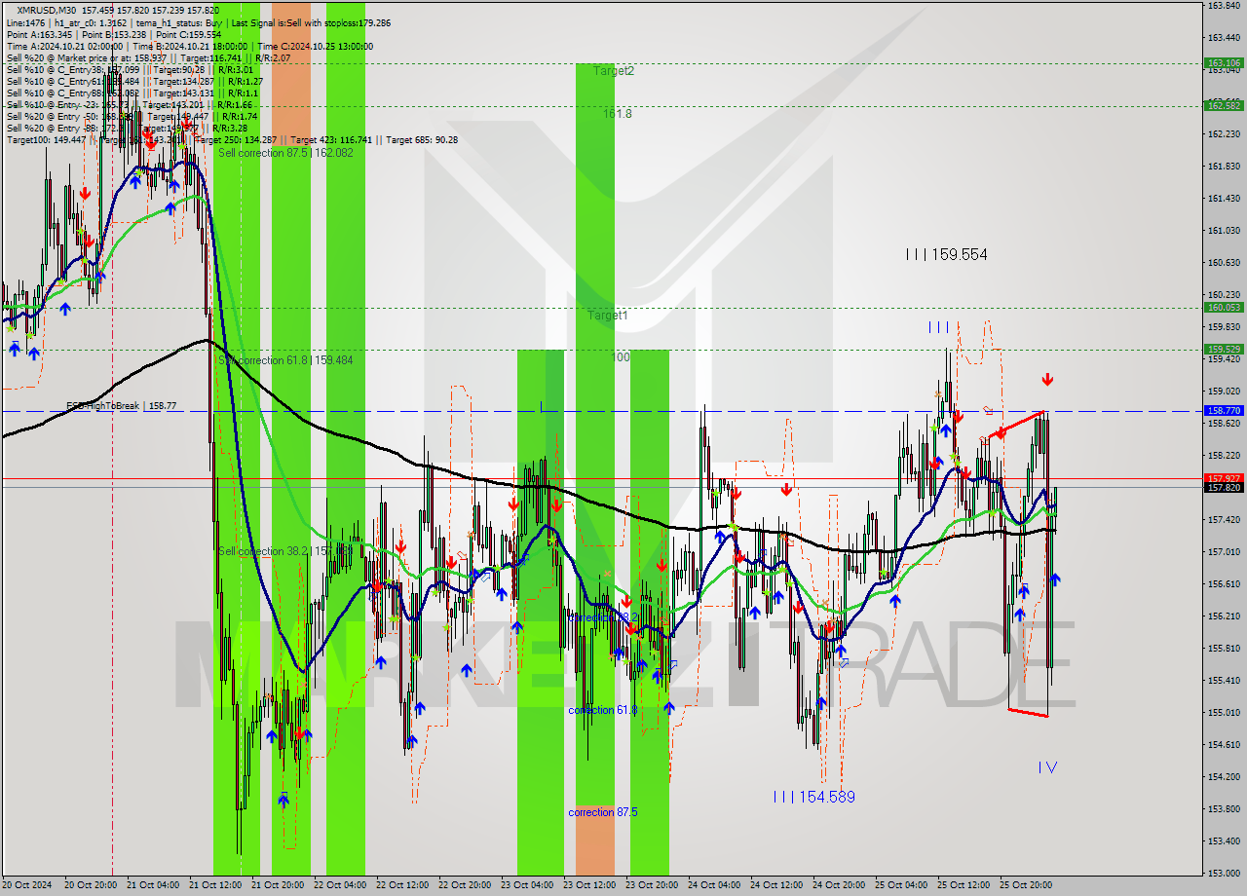Screen dimensions: 1247x896
Task: Click the red 157.927 price tag
Action: coord(1224,477)
